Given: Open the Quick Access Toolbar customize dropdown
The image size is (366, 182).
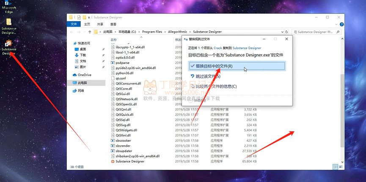Looking at the screenshot, I should pyautogui.click(x=89, y=17).
